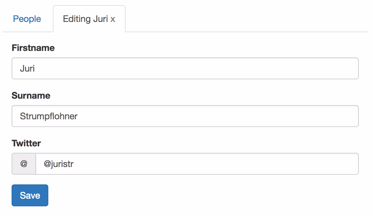Open the People list link
Screen dimensions: 373x216
pyautogui.click(x=27, y=19)
